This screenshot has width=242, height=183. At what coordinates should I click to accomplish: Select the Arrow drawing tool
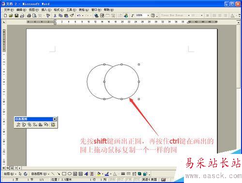[x=59, y=174]
